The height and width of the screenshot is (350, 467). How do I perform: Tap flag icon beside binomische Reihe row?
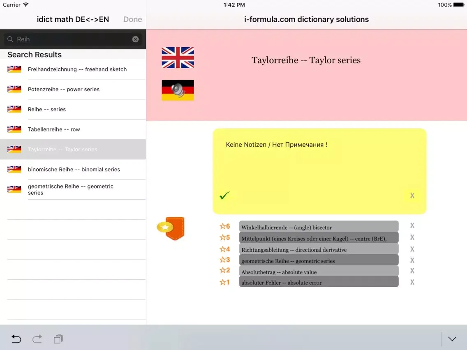coord(14,169)
